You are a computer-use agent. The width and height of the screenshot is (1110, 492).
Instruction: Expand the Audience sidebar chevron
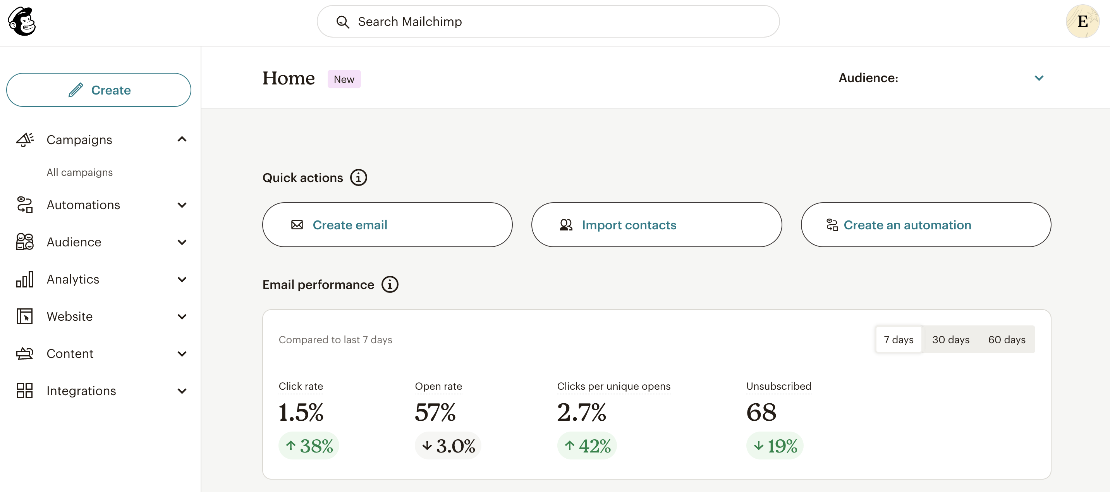coord(182,243)
